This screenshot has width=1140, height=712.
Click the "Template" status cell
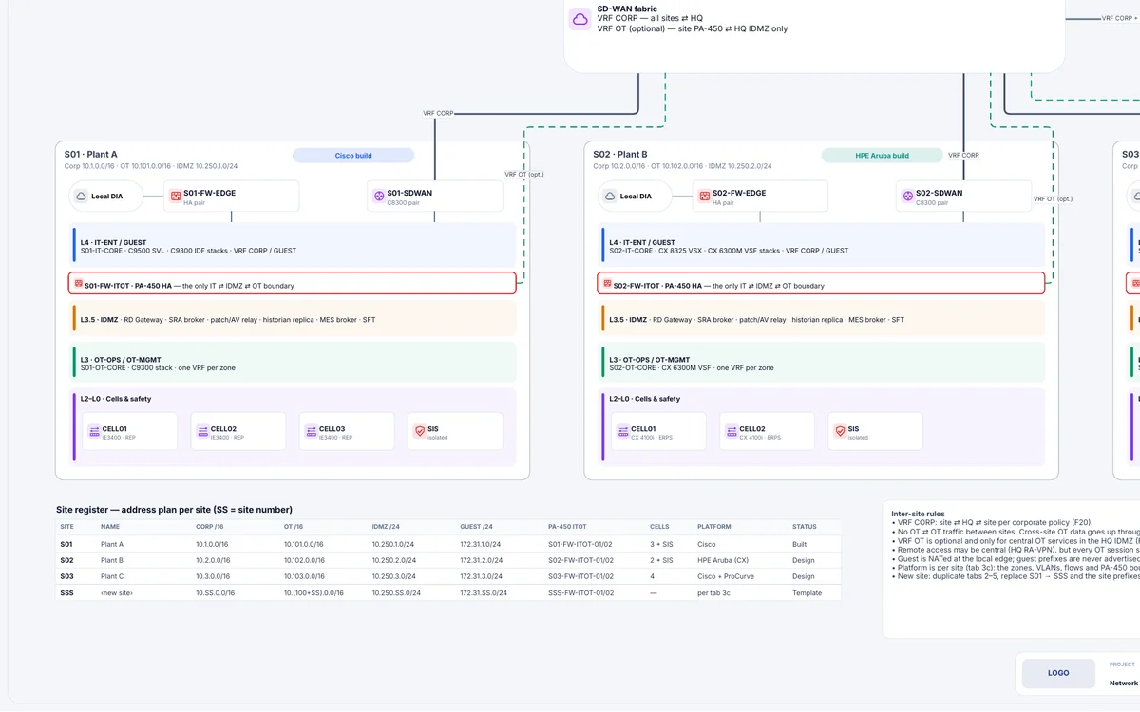[806, 592]
